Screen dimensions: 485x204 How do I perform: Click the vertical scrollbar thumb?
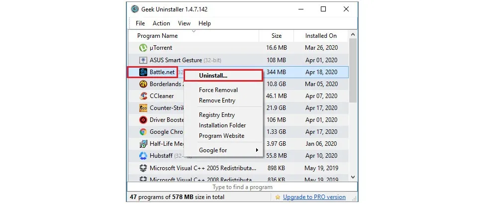pyautogui.click(x=353, y=70)
